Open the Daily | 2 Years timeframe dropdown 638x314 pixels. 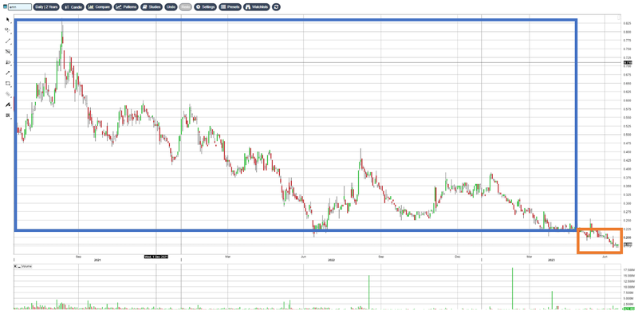tap(46, 7)
